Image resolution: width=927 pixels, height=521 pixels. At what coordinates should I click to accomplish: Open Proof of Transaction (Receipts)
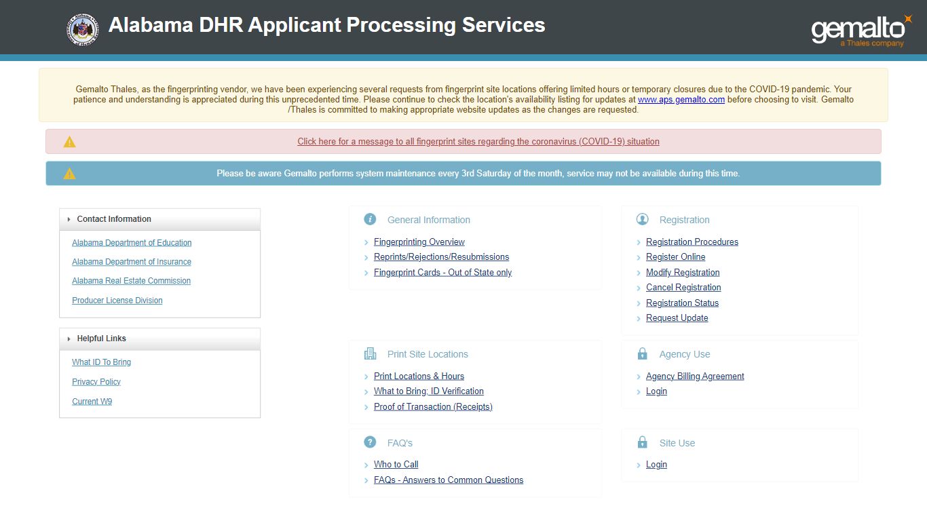point(433,407)
